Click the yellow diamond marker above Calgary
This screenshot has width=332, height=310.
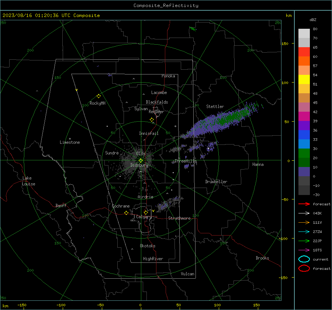tap(146, 212)
